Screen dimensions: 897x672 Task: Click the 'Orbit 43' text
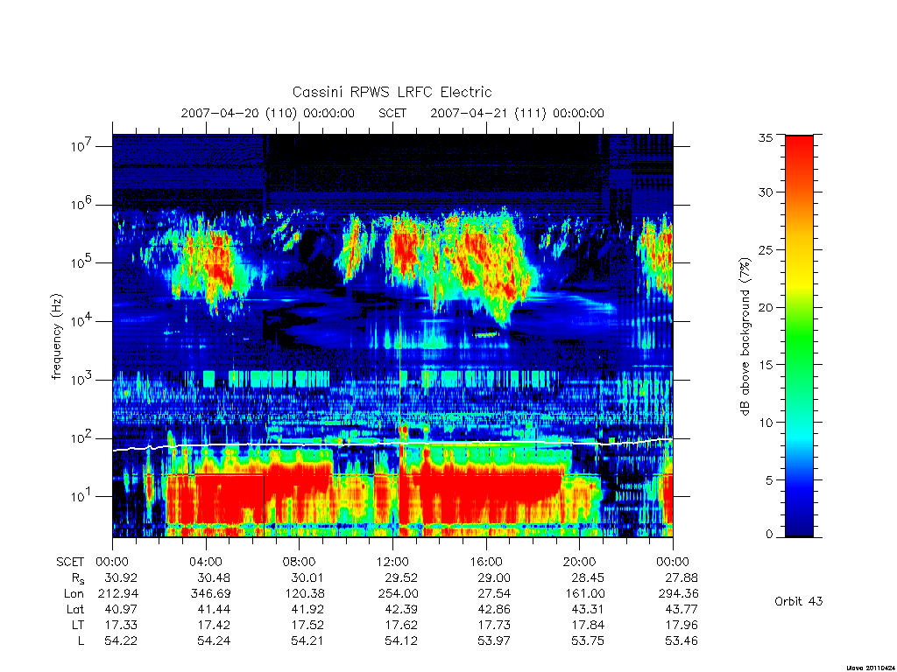point(799,601)
